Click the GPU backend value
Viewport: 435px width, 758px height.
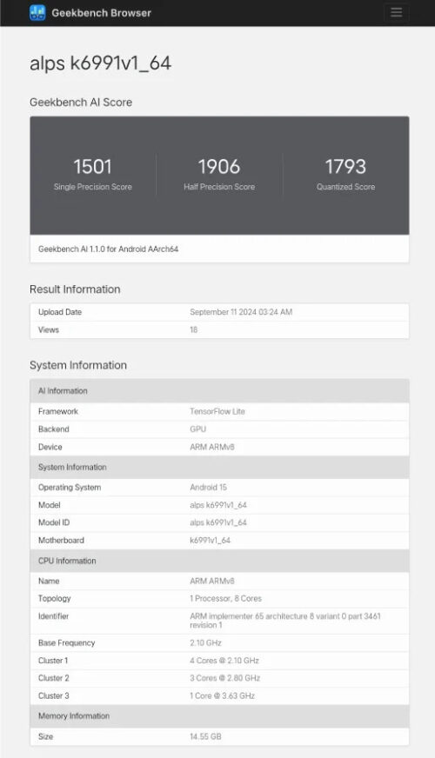click(x=197, y=429)
